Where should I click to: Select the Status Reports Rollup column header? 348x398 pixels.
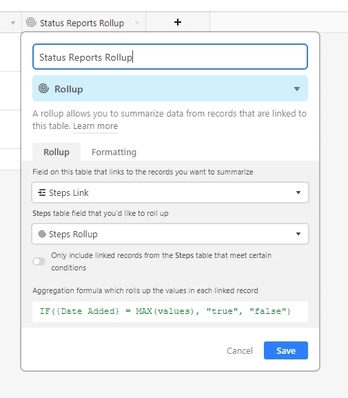(x=83, y=22)
